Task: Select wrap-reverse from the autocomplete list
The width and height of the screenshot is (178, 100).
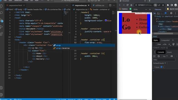Action: [x=84, y=48]
